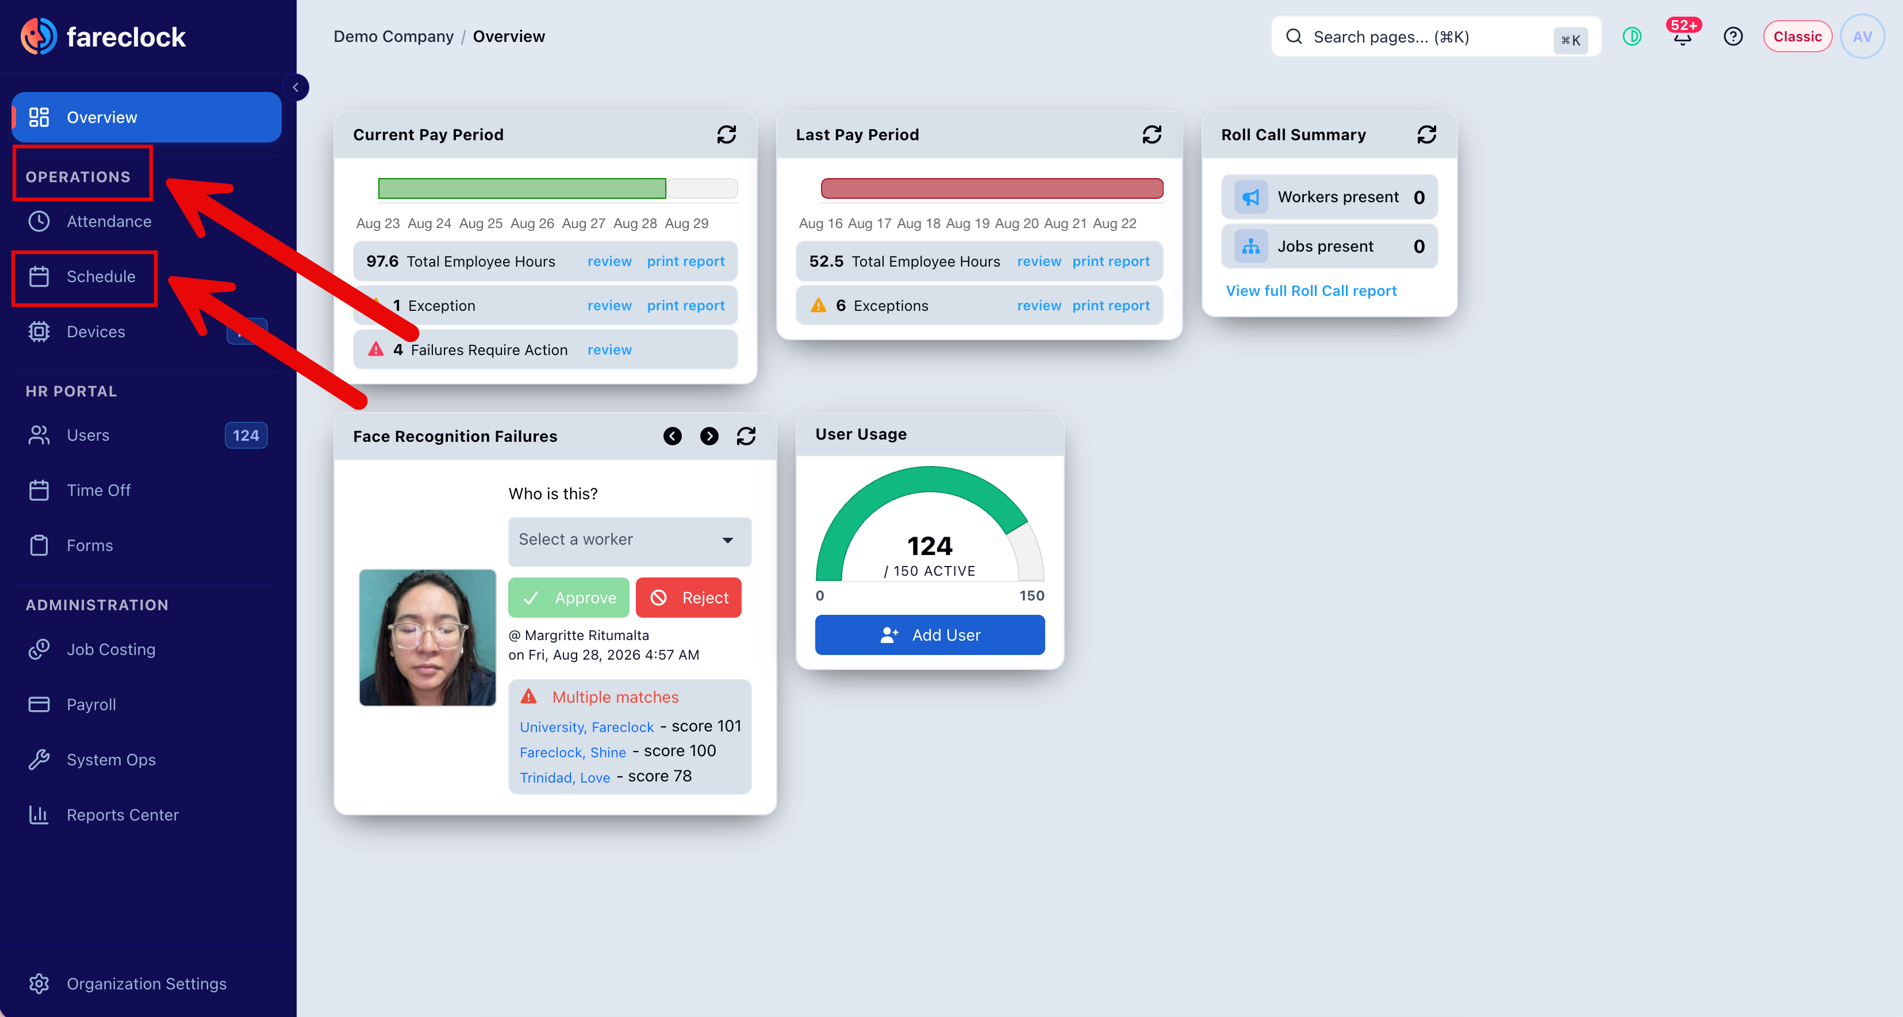Refresh the Last Pay Period card
Viewport: 1903px width, 1017px height.
coord(1152,134)
